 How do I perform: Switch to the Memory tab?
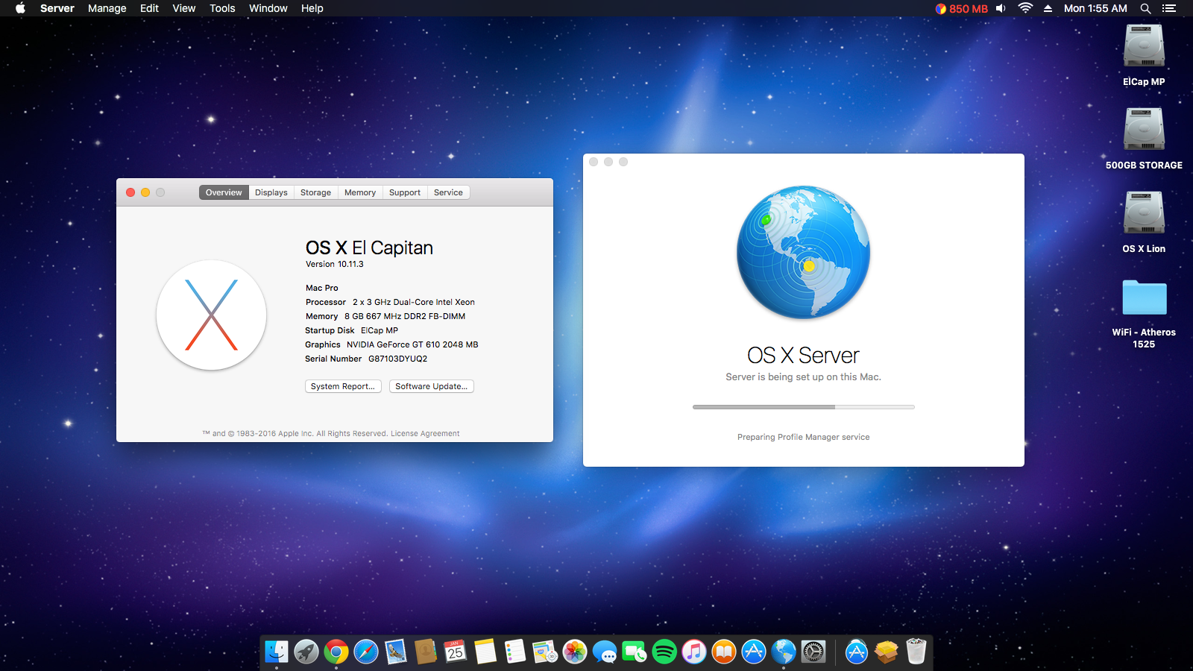pos(360,192)
